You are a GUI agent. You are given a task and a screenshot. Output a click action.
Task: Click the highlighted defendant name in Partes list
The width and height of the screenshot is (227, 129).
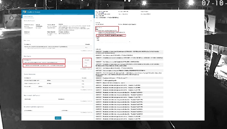(x=111, y=35)
